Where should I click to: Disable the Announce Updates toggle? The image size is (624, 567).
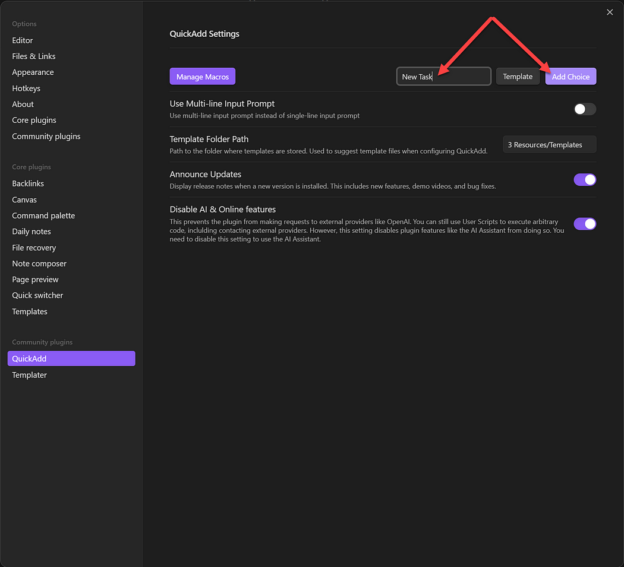coord(584,180)
